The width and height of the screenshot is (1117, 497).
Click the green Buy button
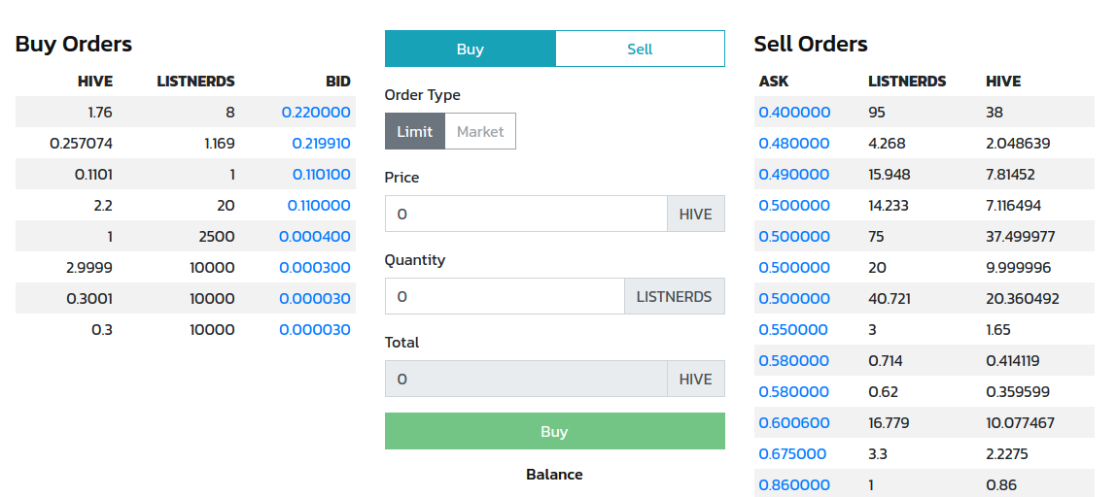(x=555, y=432)
